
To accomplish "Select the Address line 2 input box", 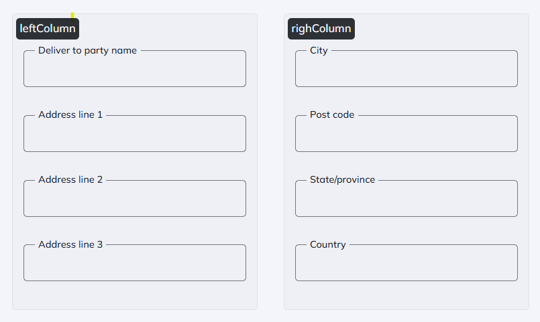I will tap(135, 199).
